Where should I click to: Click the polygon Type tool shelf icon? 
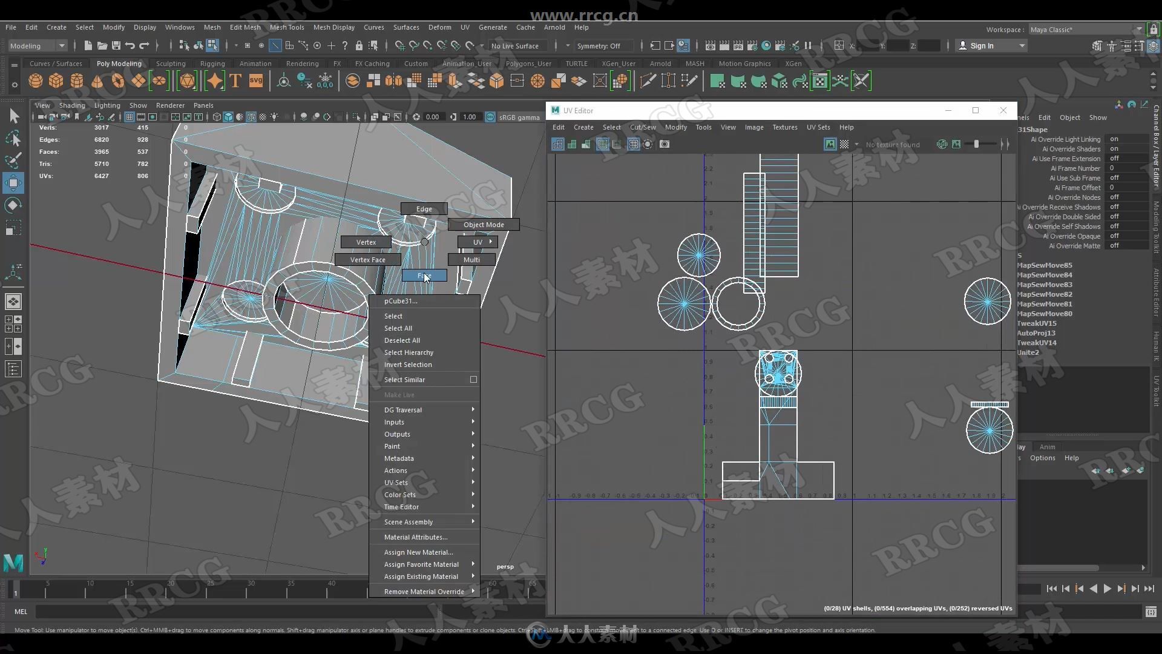[235, 81]
